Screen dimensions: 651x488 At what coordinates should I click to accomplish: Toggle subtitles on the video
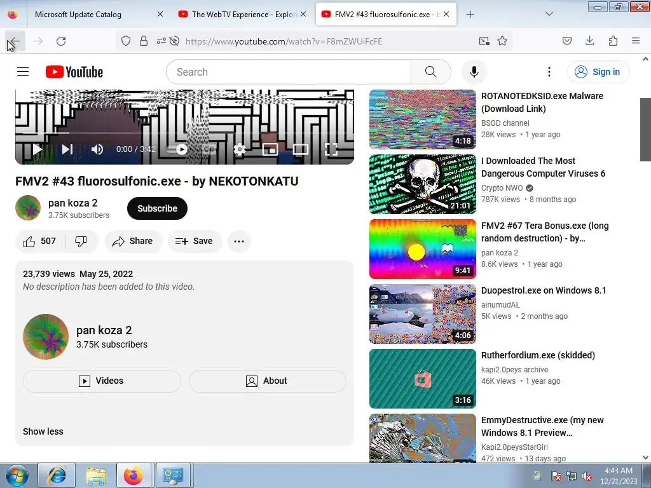coord(210,149)
